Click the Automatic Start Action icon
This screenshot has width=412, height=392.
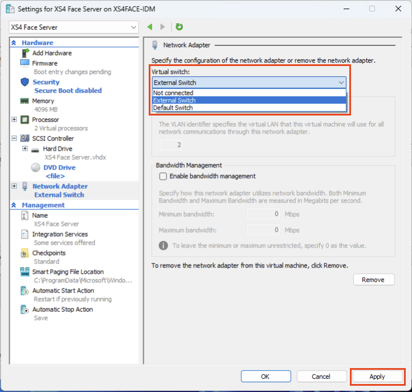click(x=25, y=291)
